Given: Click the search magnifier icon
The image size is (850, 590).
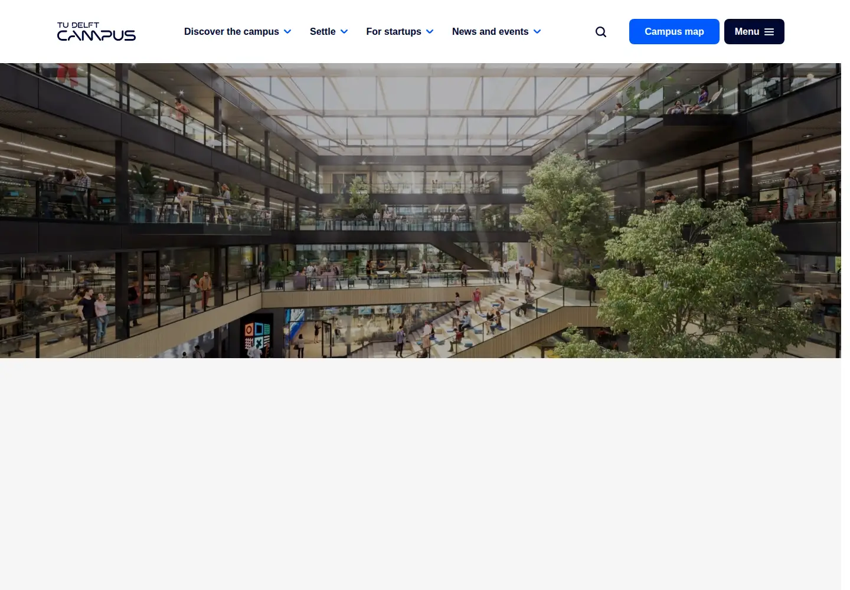Looking at the screenshot, I should [601, 32].
